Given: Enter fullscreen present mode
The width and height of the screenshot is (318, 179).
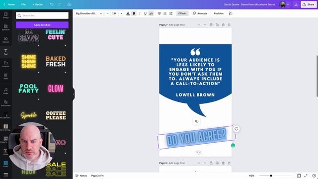Looking at the screenshot, I should point(306,176).
